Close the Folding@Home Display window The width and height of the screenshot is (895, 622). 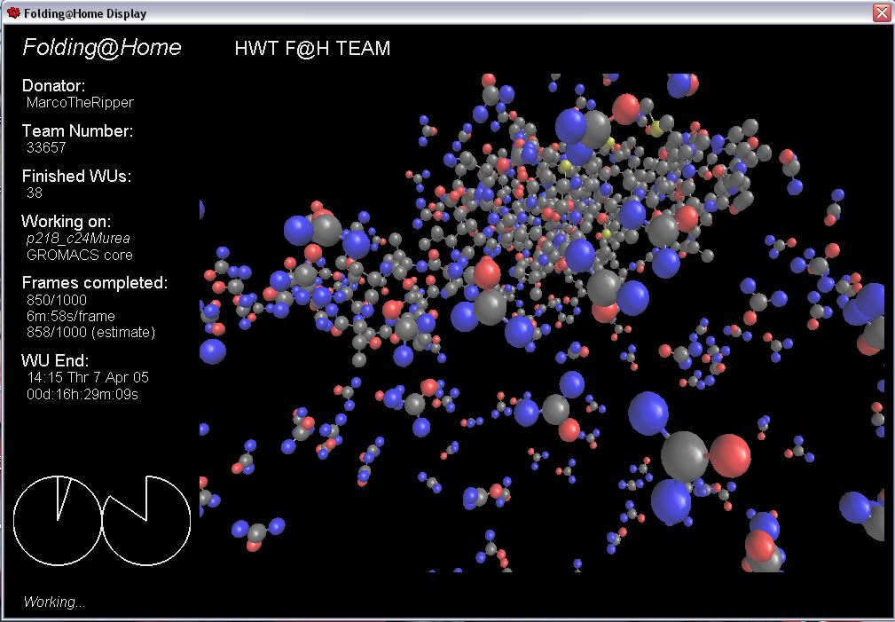882,12
